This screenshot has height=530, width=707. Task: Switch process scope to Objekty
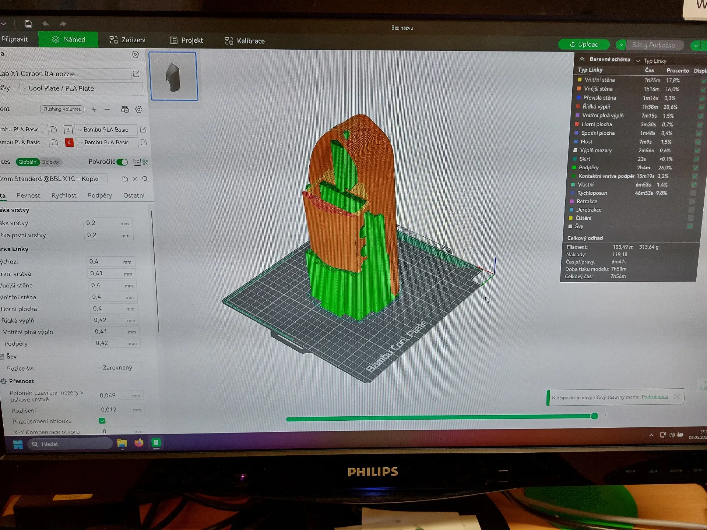[x=50, y=162]
